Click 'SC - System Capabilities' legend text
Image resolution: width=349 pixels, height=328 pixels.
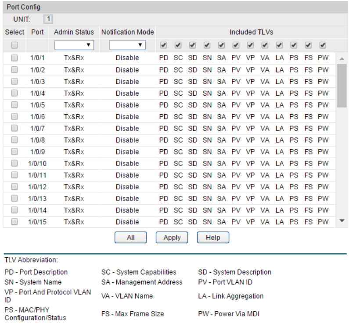pyautogui.click(x=139, y=272)
